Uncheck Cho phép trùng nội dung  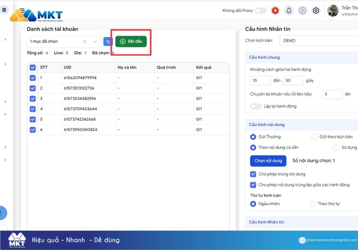253,174
